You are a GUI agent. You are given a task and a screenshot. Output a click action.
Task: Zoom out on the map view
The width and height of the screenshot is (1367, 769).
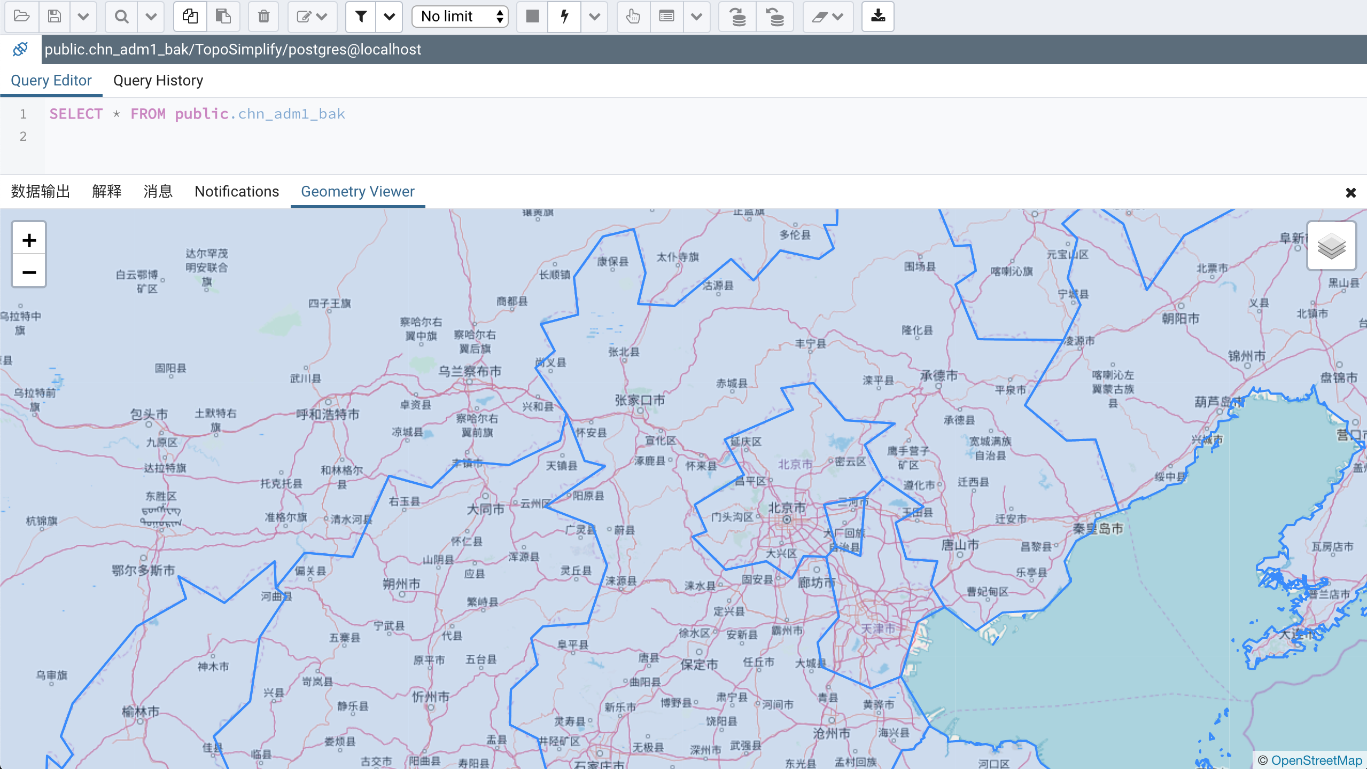pos(28,272)
